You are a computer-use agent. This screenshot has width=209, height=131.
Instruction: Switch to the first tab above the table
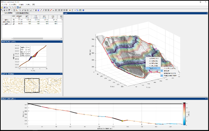coord(8,13)
